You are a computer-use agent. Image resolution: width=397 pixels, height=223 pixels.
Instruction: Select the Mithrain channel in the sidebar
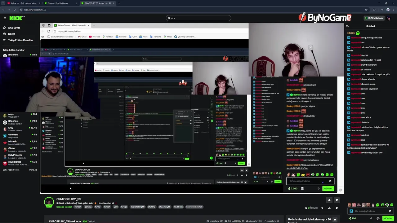(x=20, y=143)
